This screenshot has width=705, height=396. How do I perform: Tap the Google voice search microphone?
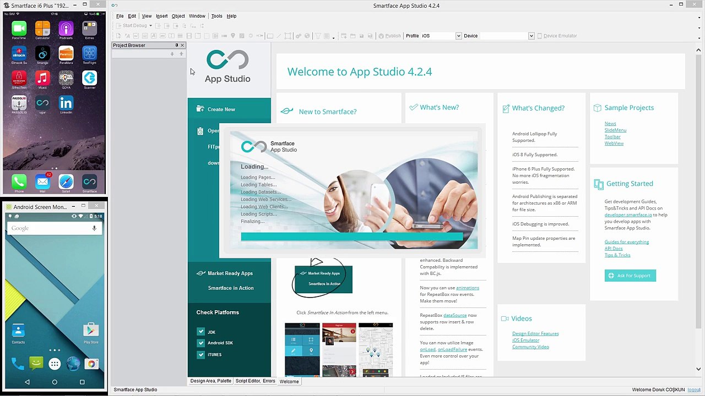(94, 228)
